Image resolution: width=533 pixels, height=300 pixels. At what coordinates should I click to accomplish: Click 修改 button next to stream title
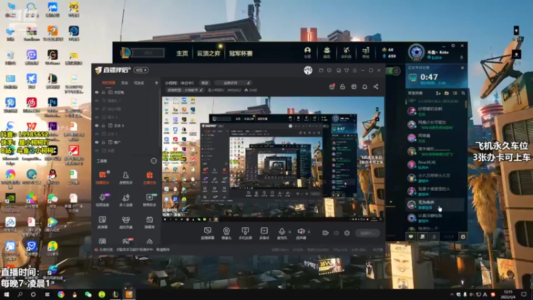[x=205, y=83]
